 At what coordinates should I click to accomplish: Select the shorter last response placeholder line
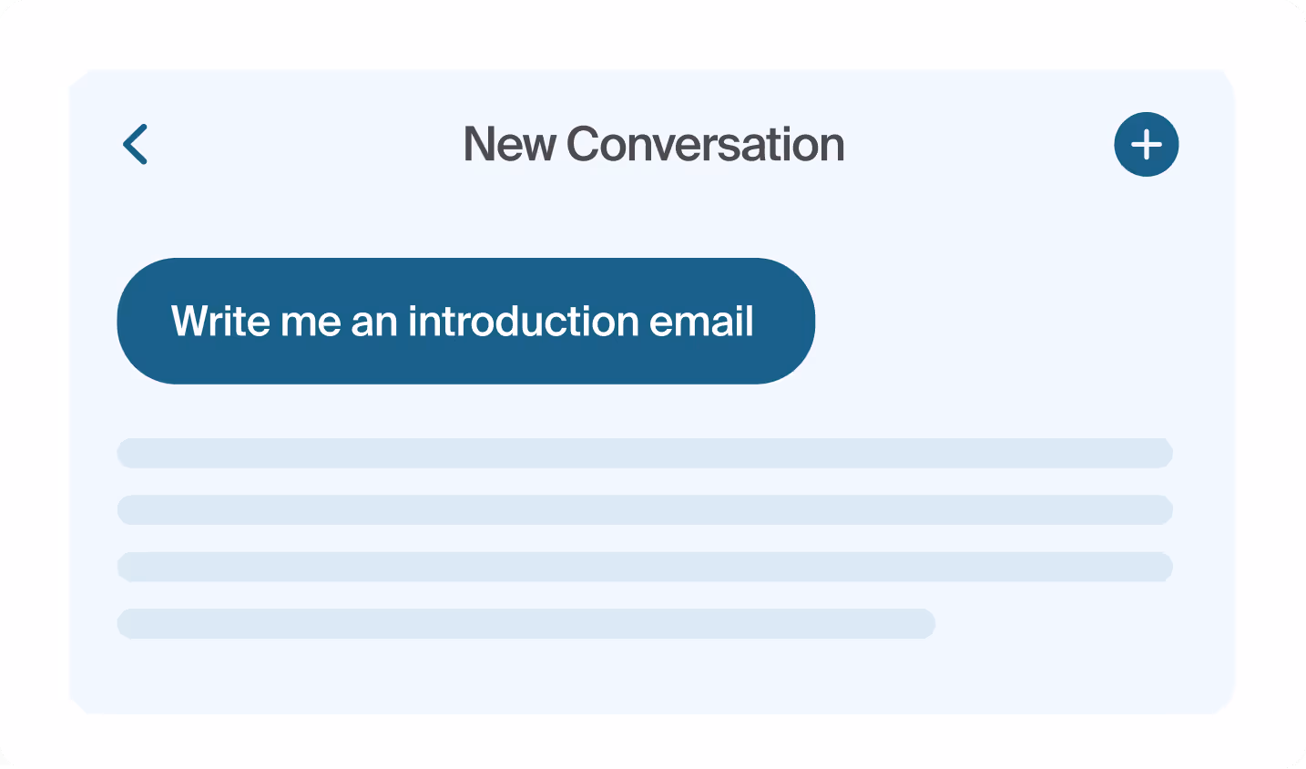click(526, 623)
